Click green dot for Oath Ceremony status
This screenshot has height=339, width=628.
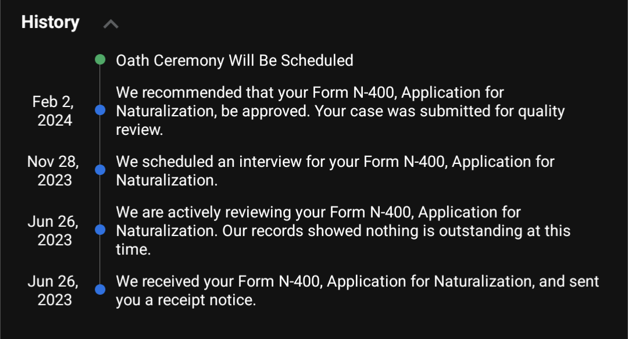coord(100,60)
